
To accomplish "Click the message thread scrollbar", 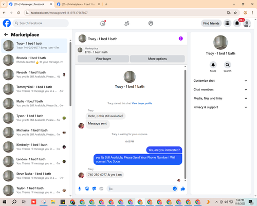I will tap(185, 124).
